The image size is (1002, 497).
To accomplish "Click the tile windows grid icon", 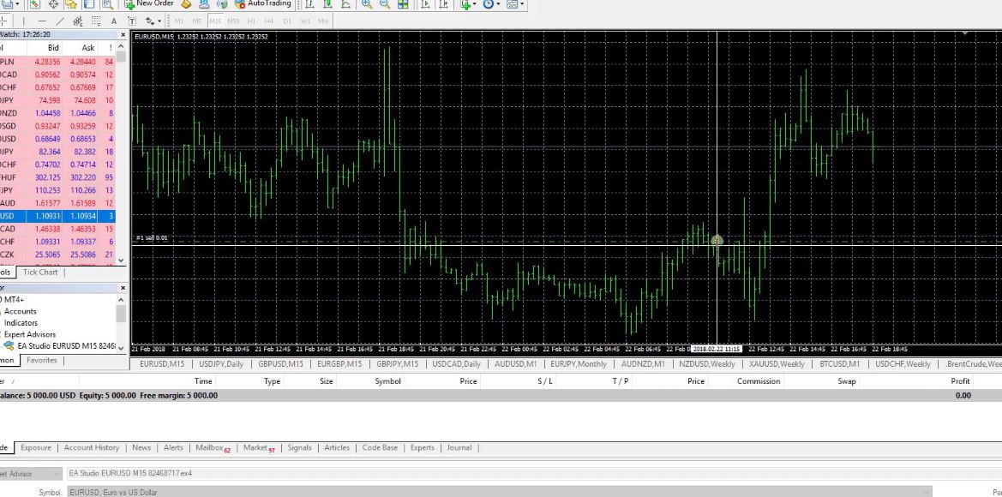I will (402, 4).
